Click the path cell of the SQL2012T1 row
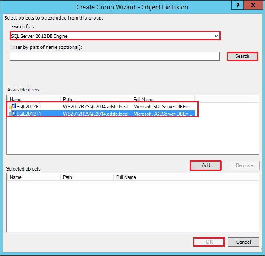265x256 pixels. pyautogui.click(x=95, y=114)
